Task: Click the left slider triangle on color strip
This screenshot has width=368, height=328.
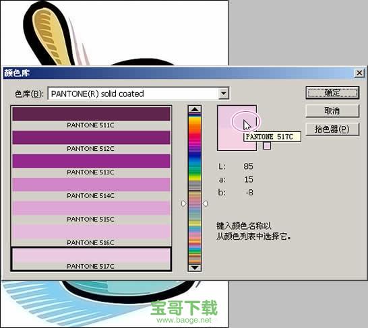Action: 184,203
